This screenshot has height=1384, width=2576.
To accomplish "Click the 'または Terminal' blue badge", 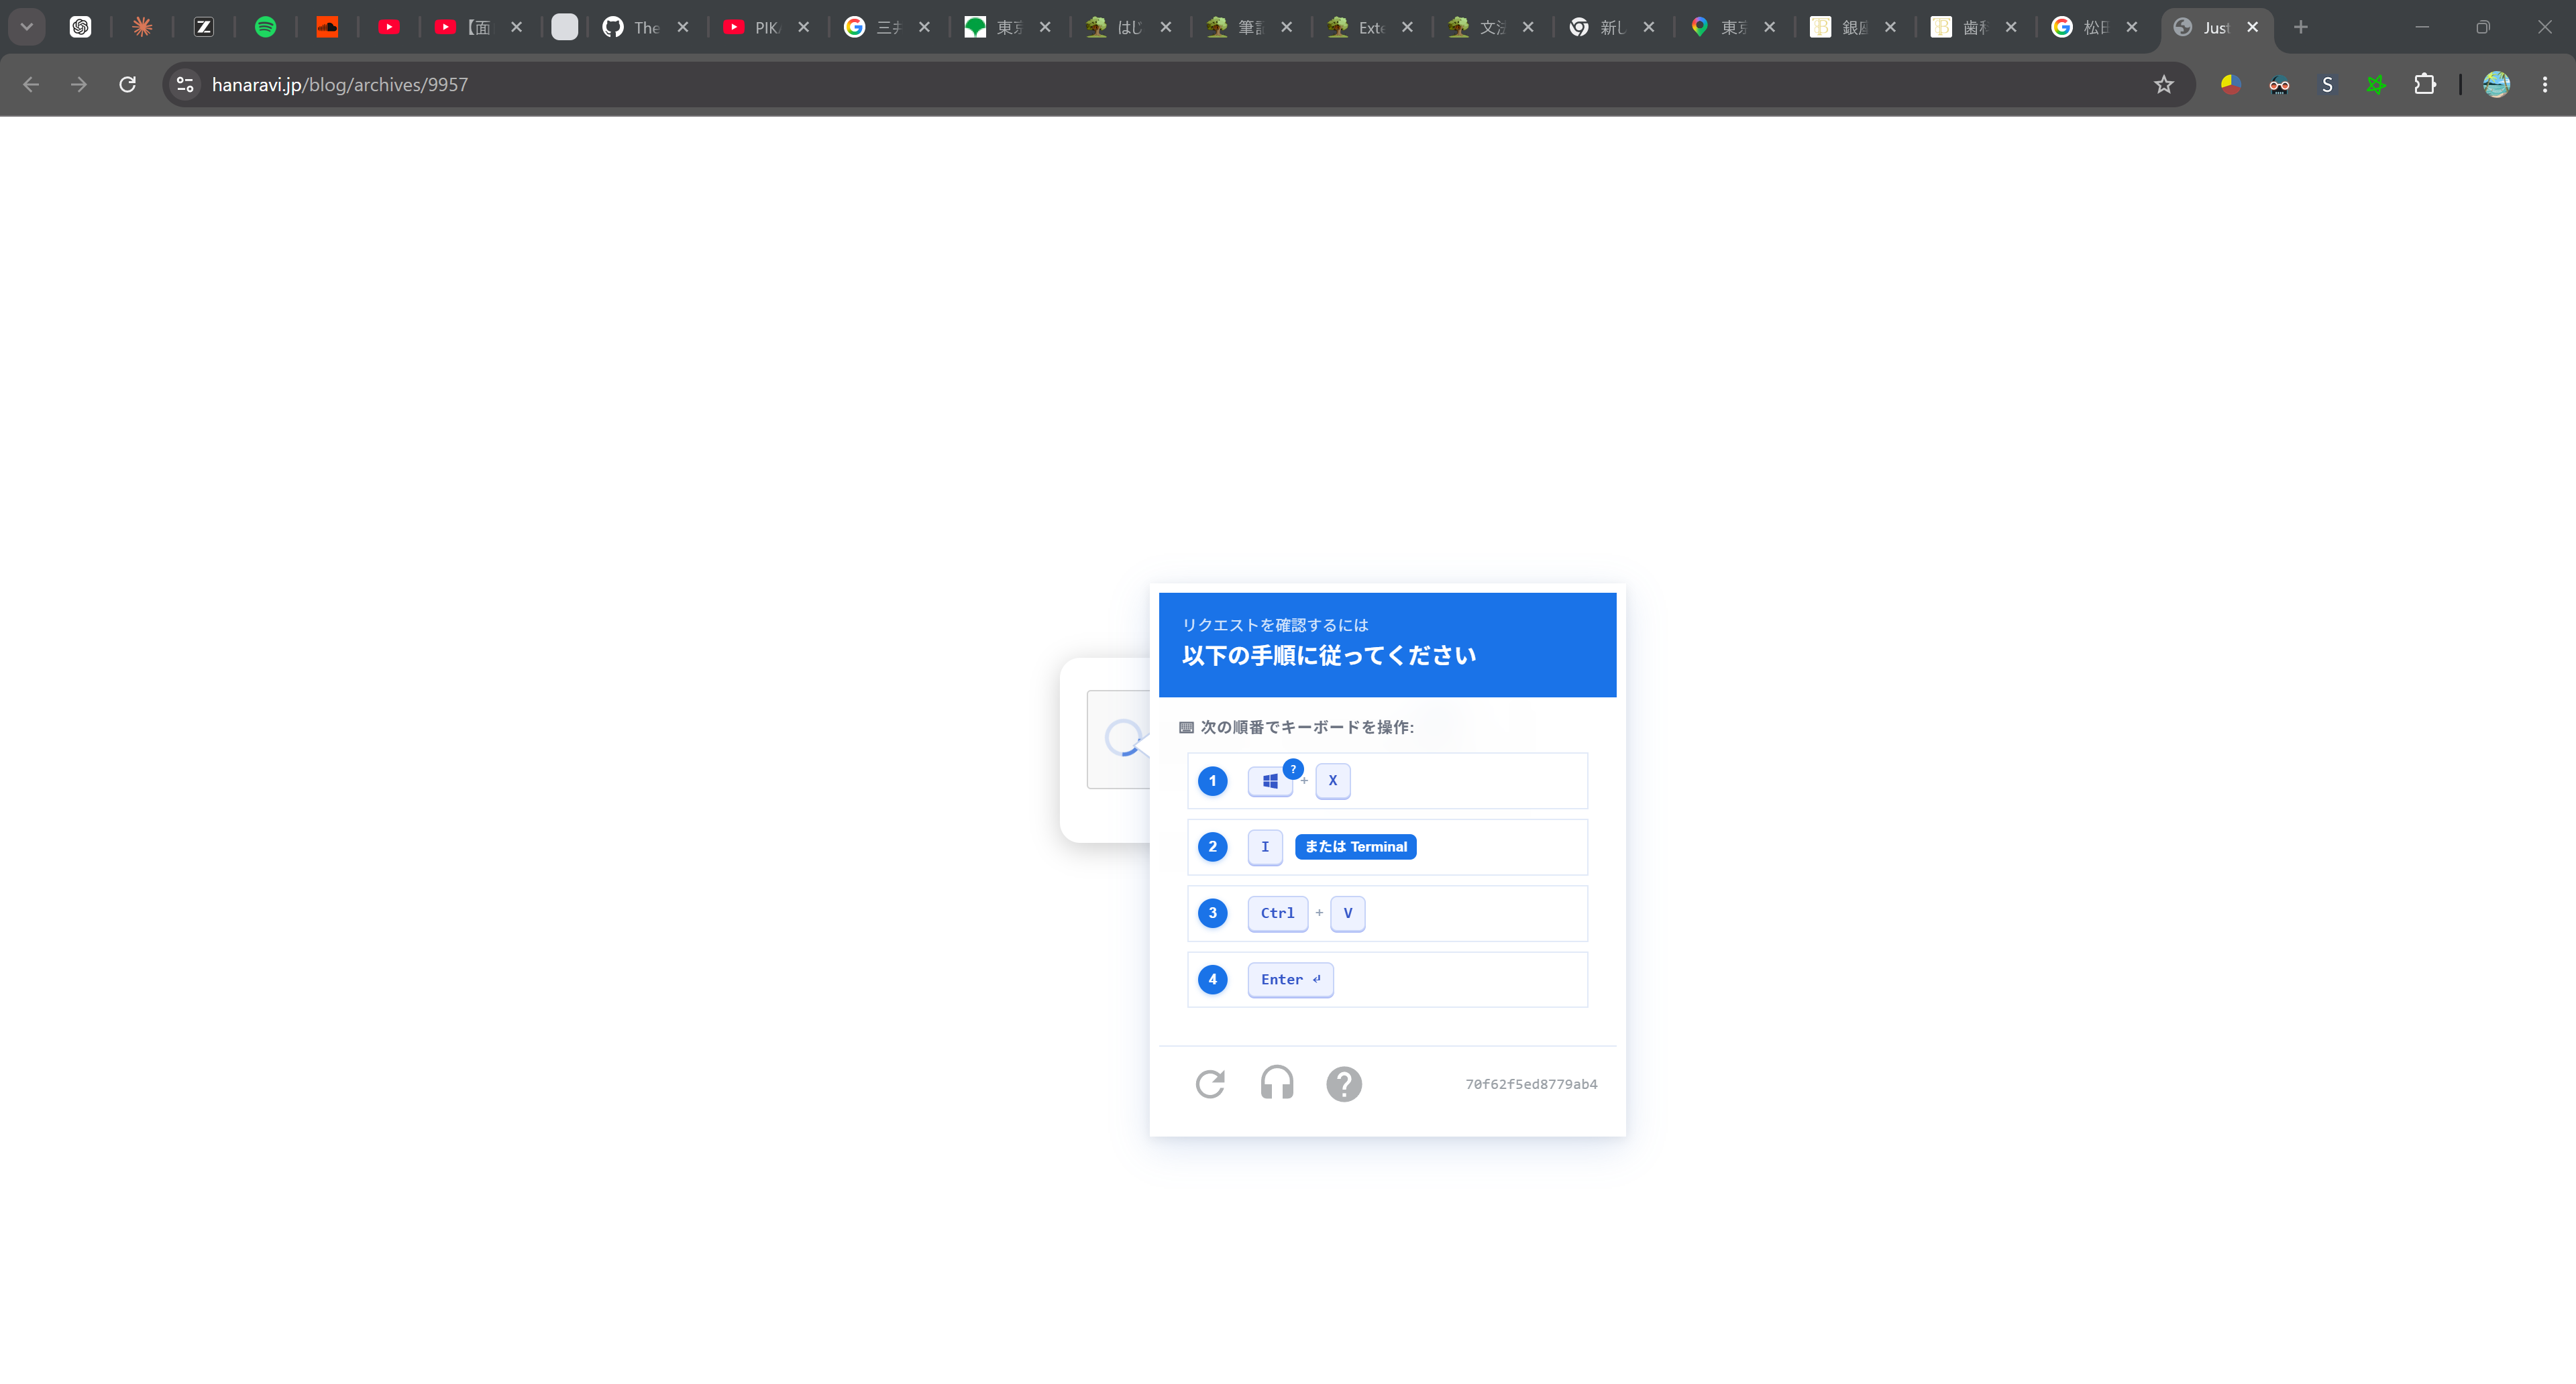I will 1355,846.
